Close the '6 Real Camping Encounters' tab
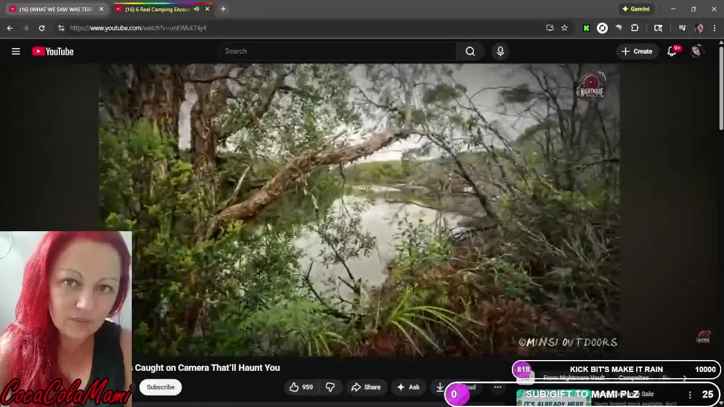The image size is (724, 407). [x=207, y=9]
